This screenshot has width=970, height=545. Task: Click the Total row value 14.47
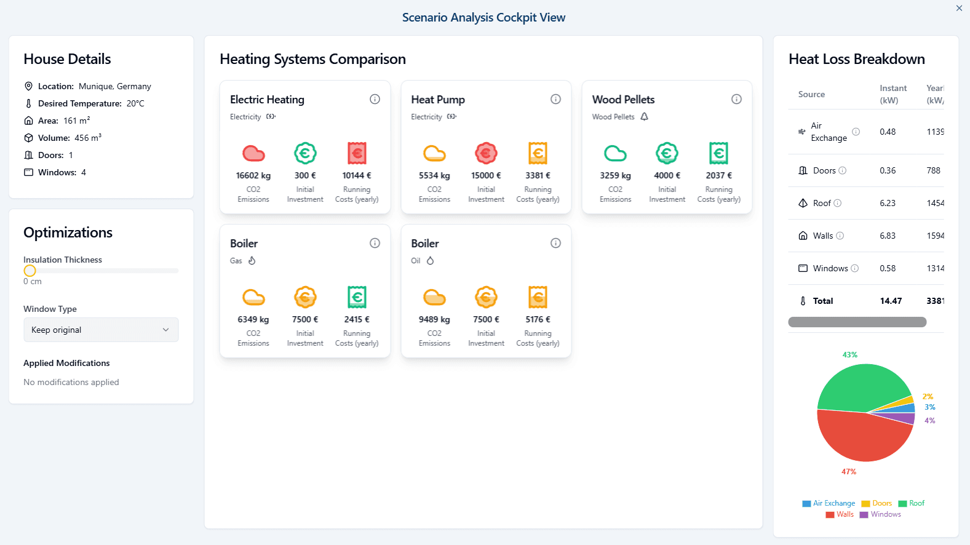(x=891, y=301)
